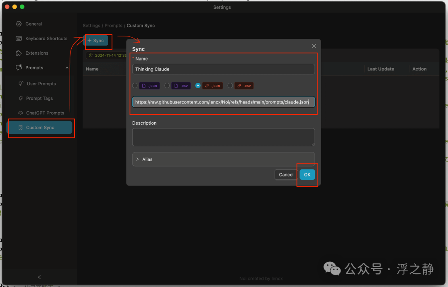Click the orange link .csv badge
The height and width of the screenshot is (287, 448).
coord(244,86)
